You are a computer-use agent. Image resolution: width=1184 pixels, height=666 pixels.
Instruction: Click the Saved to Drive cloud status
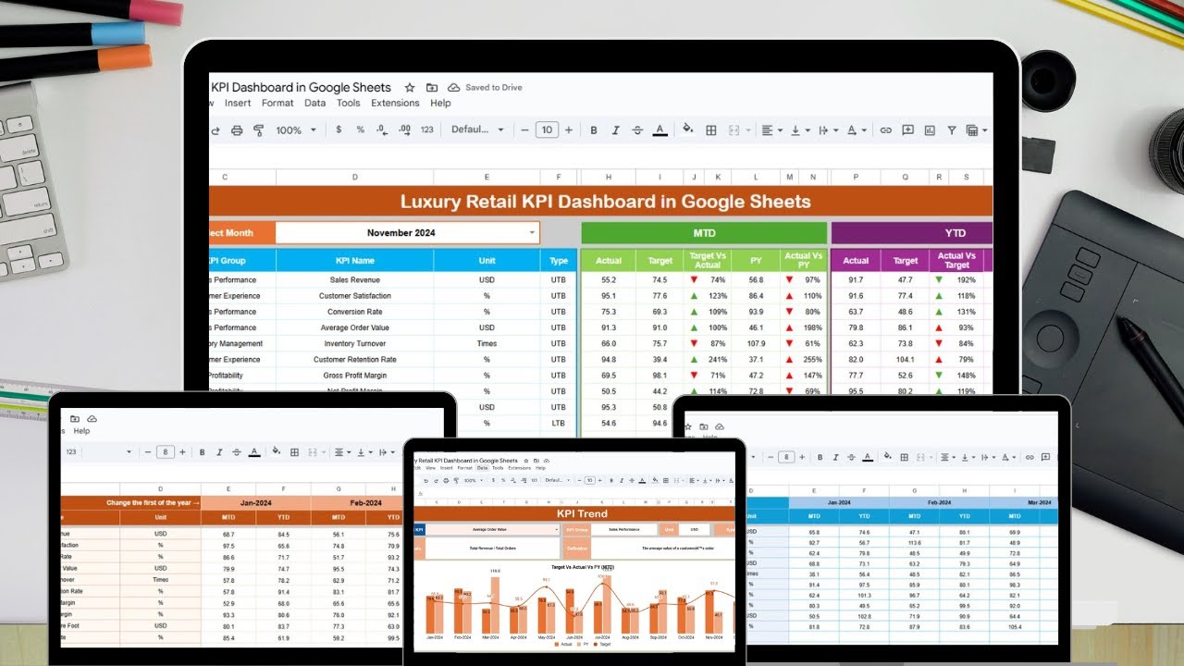click(x=486, y=88)
